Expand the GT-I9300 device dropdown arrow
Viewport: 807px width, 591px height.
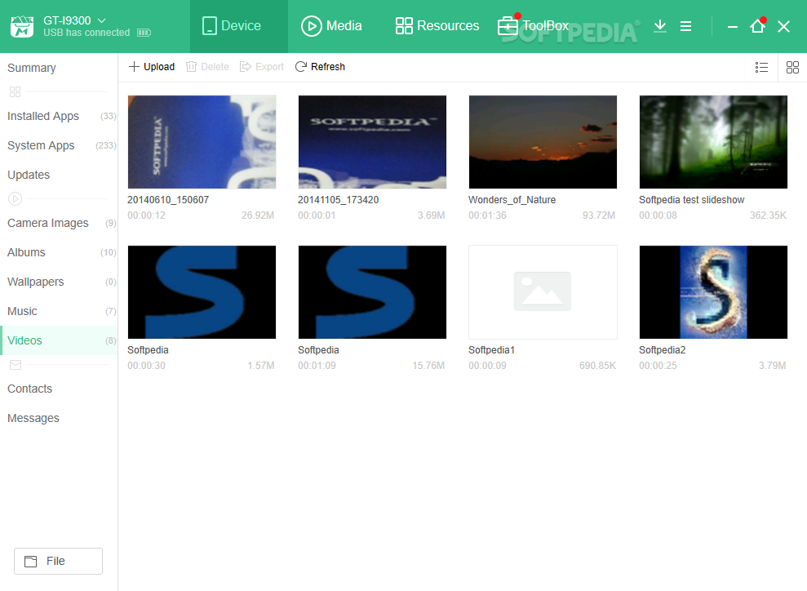pos(101,20)
